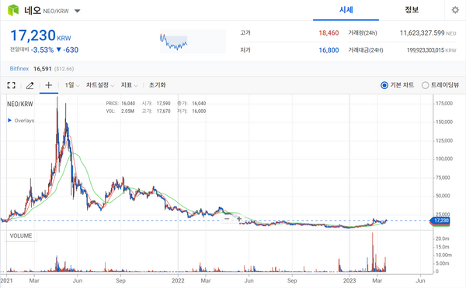Viewport: 466px width, 288px height.
Task: Click the mini price sparkline chart
Action: click(x=193, y=42)
